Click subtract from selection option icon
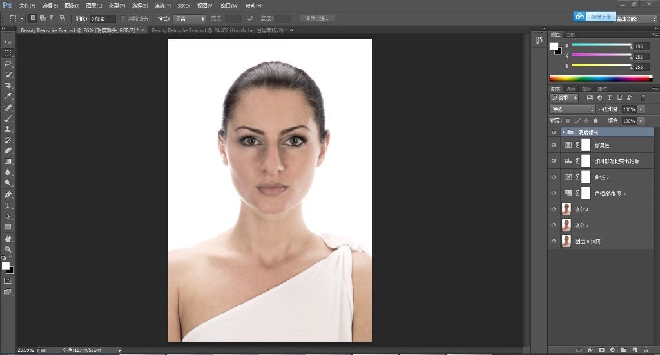 [53, 19]
